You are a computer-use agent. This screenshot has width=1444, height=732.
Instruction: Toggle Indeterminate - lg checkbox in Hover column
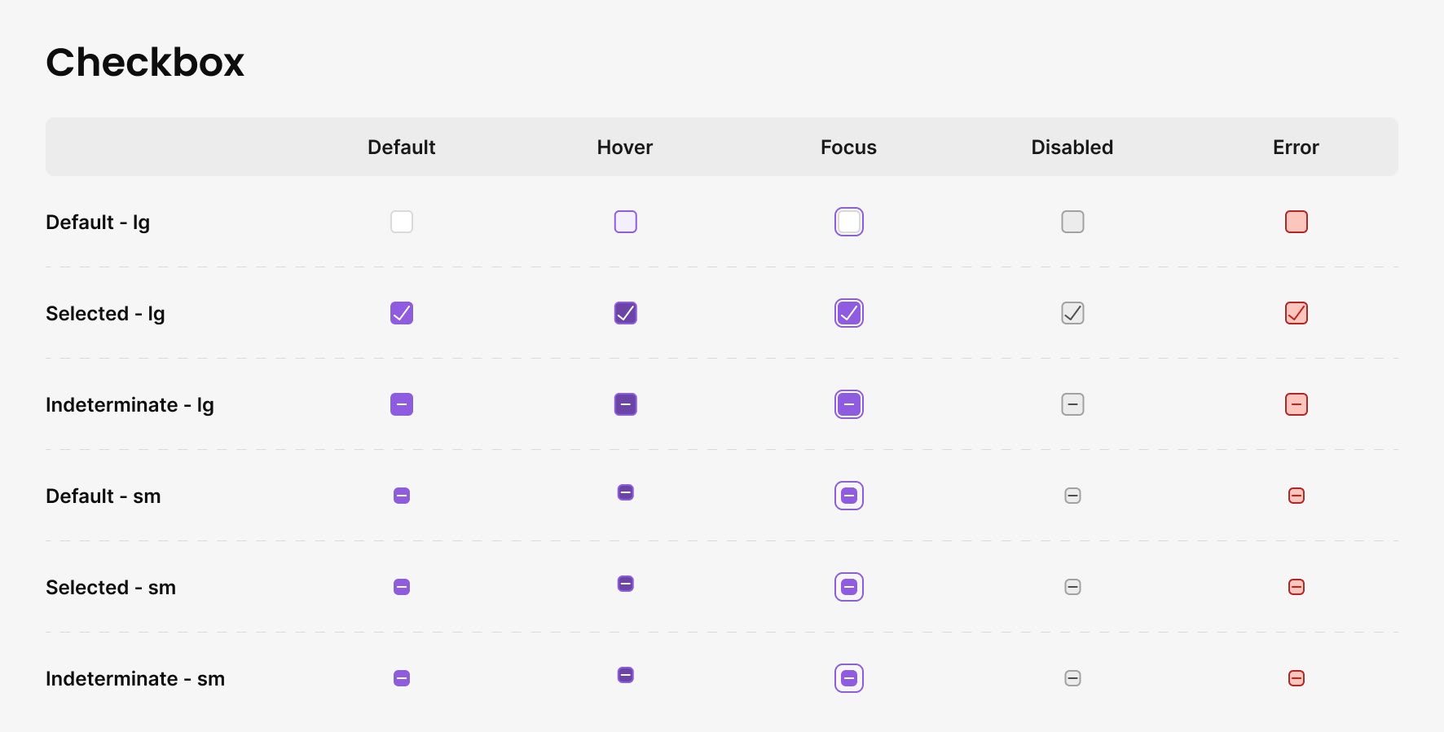click(626, 404)
